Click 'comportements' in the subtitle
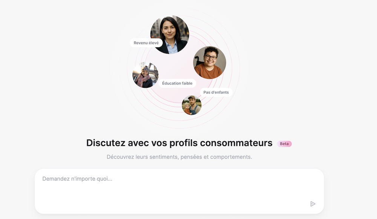Screen dimensions: 377x219 coord(230,157)
